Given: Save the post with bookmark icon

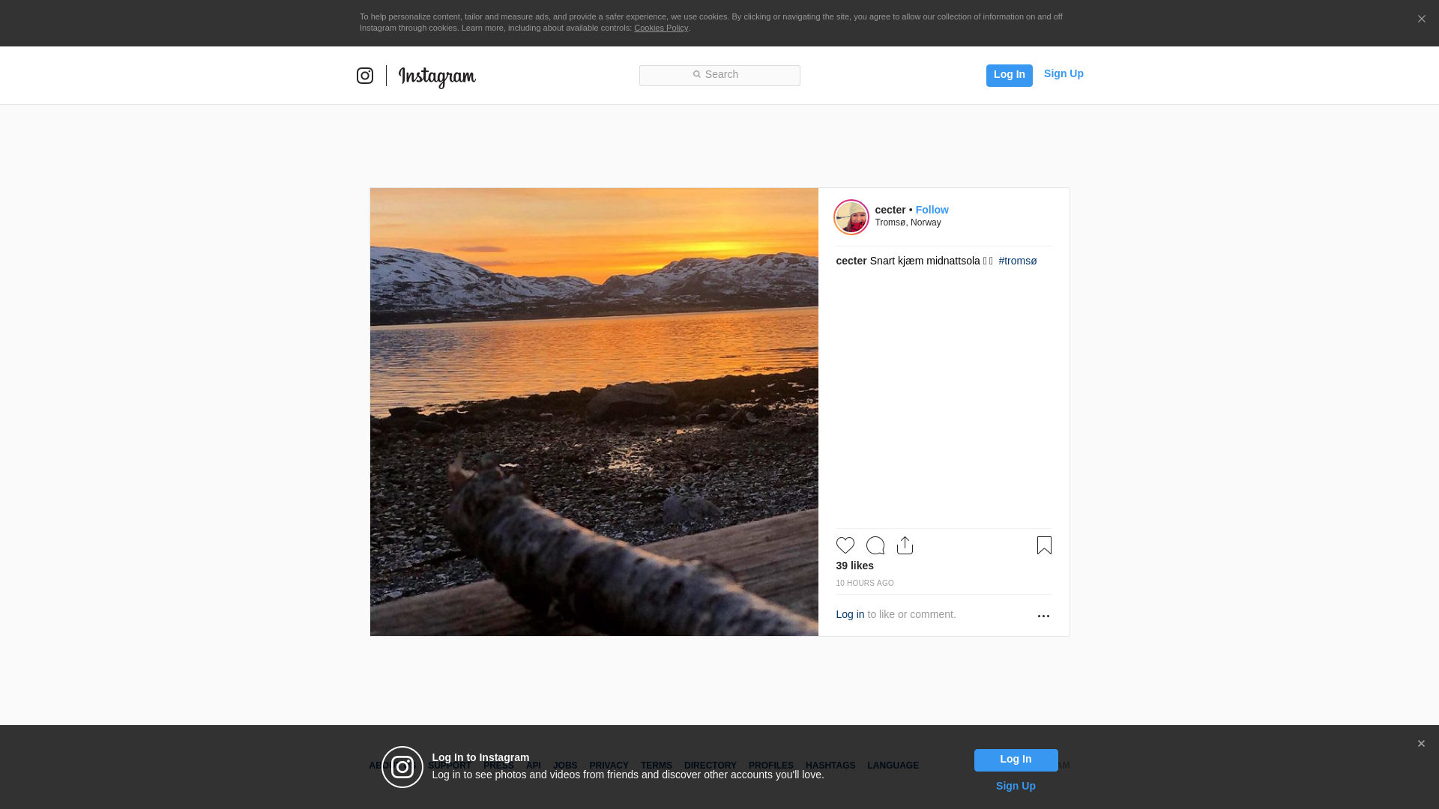Looking at the screenshot, I should pyautogui.click(x=1044, y=545).
